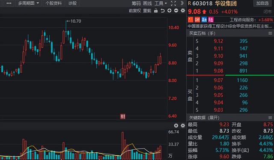This screenshot has height=160, width=274.
Task: Open 关键数据 panel menu icon
Action: pyautogui.click(x=270, y=118)
